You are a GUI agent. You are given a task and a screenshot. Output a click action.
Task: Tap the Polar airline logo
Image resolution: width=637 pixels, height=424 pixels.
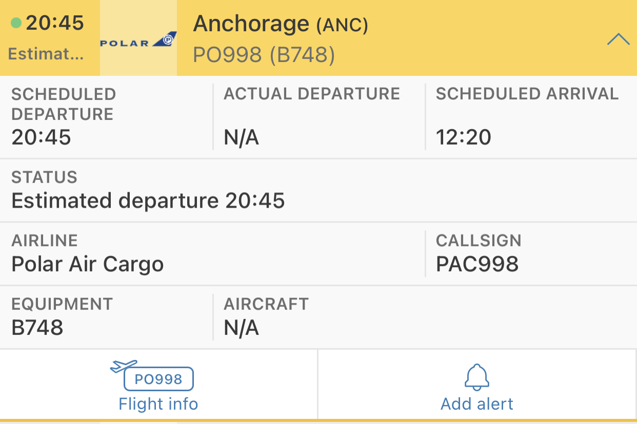pos(138,39)
